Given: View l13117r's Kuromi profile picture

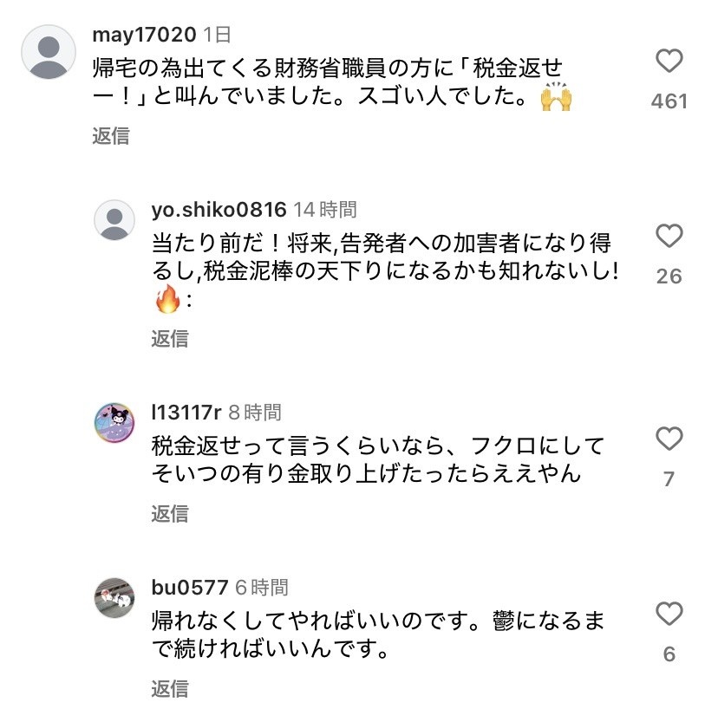Looking at the screenshot, I should (114, 423).
